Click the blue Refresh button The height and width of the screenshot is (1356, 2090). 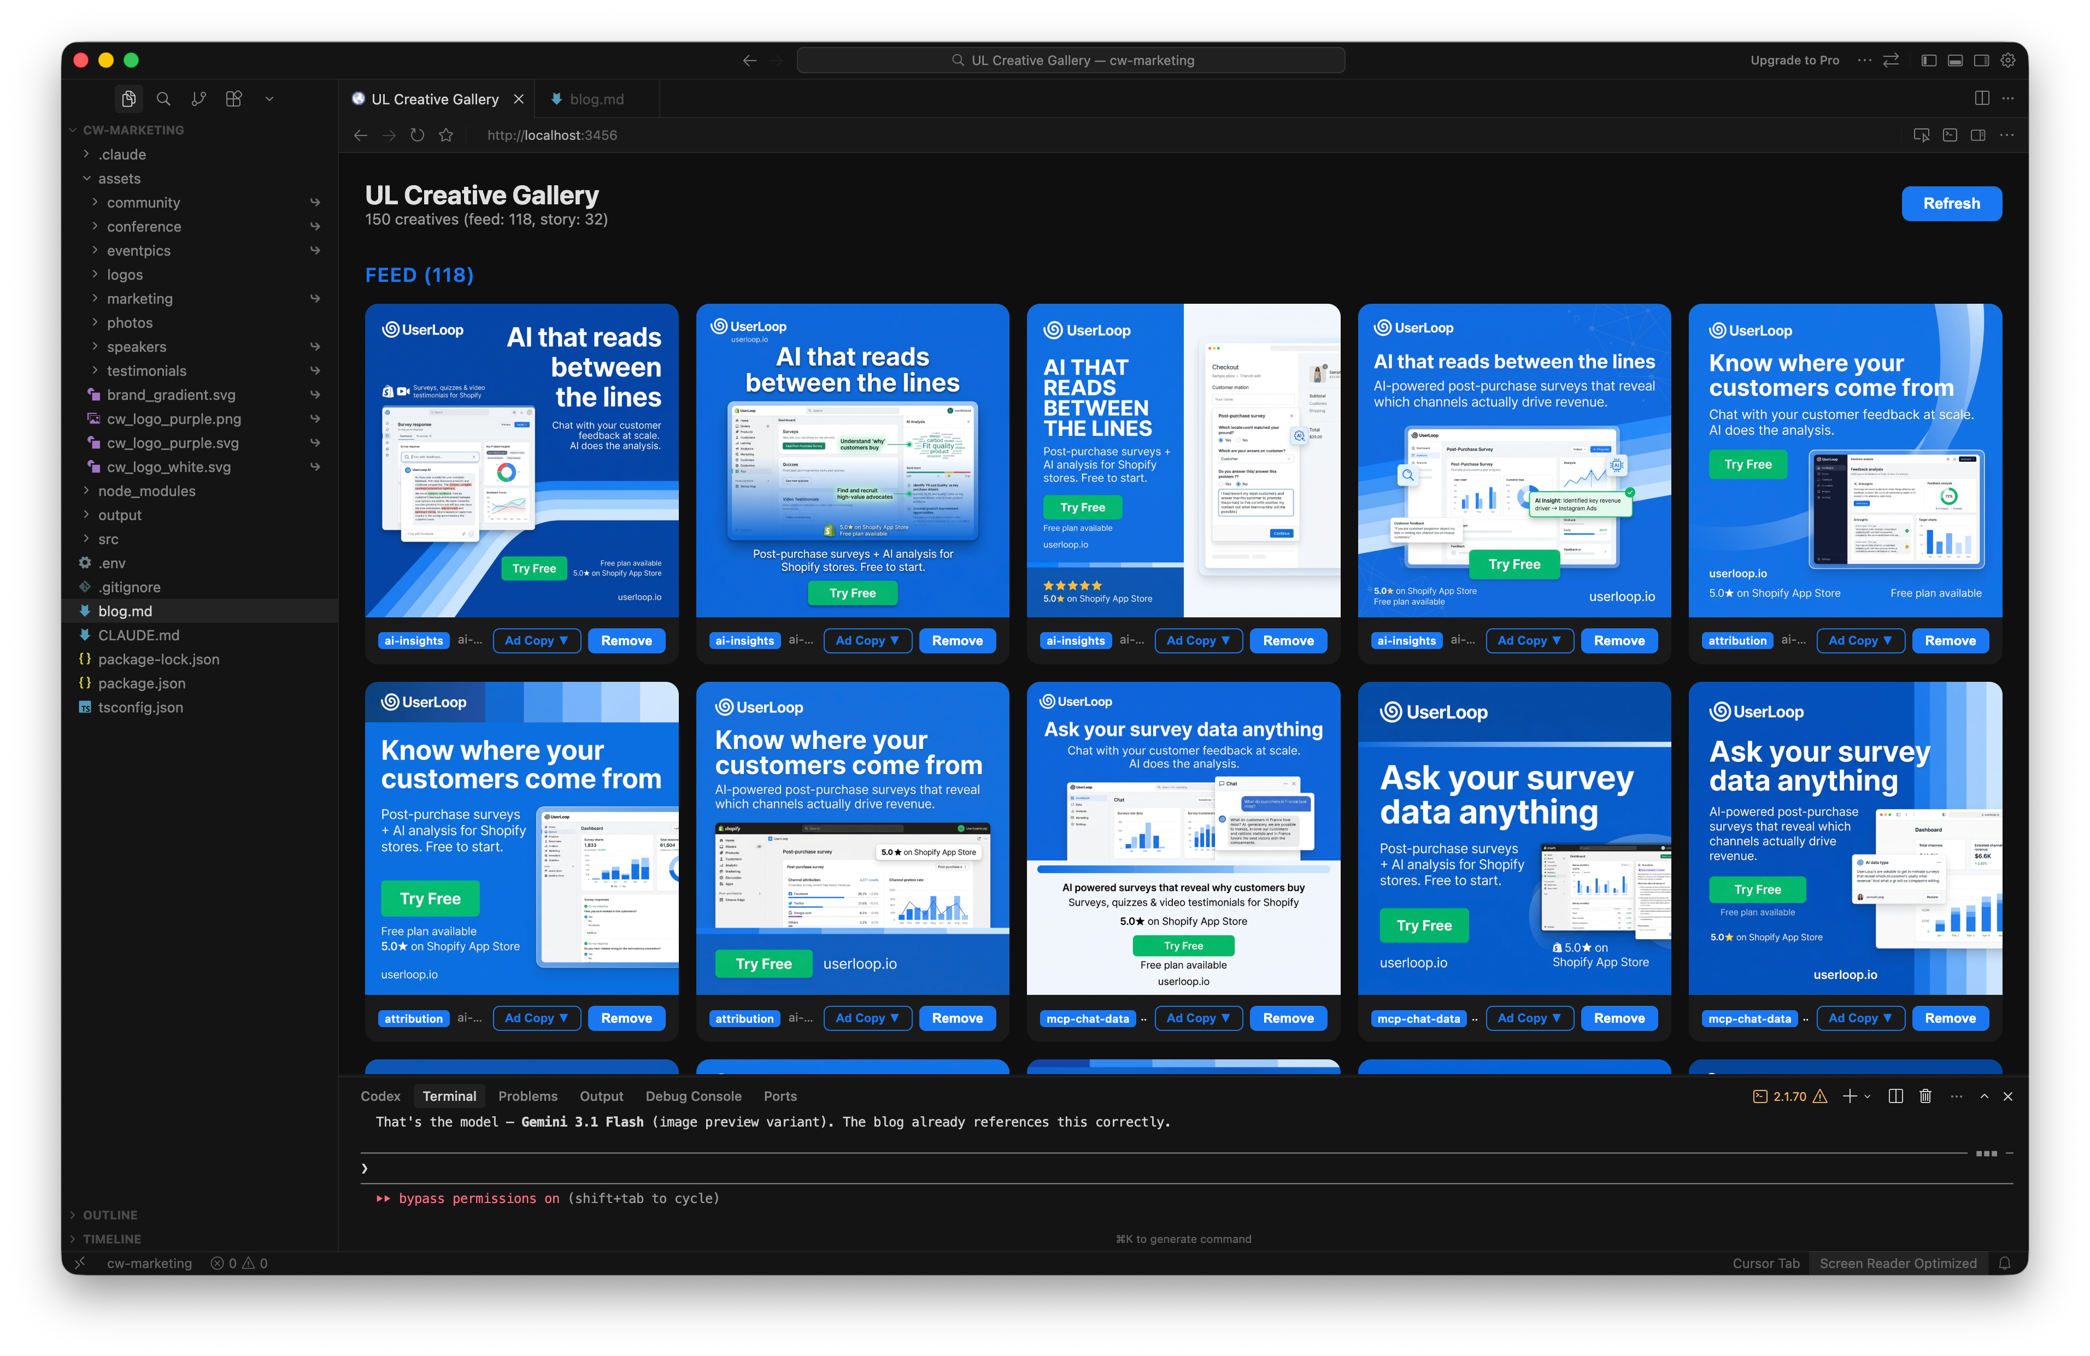pos(1951,204)
